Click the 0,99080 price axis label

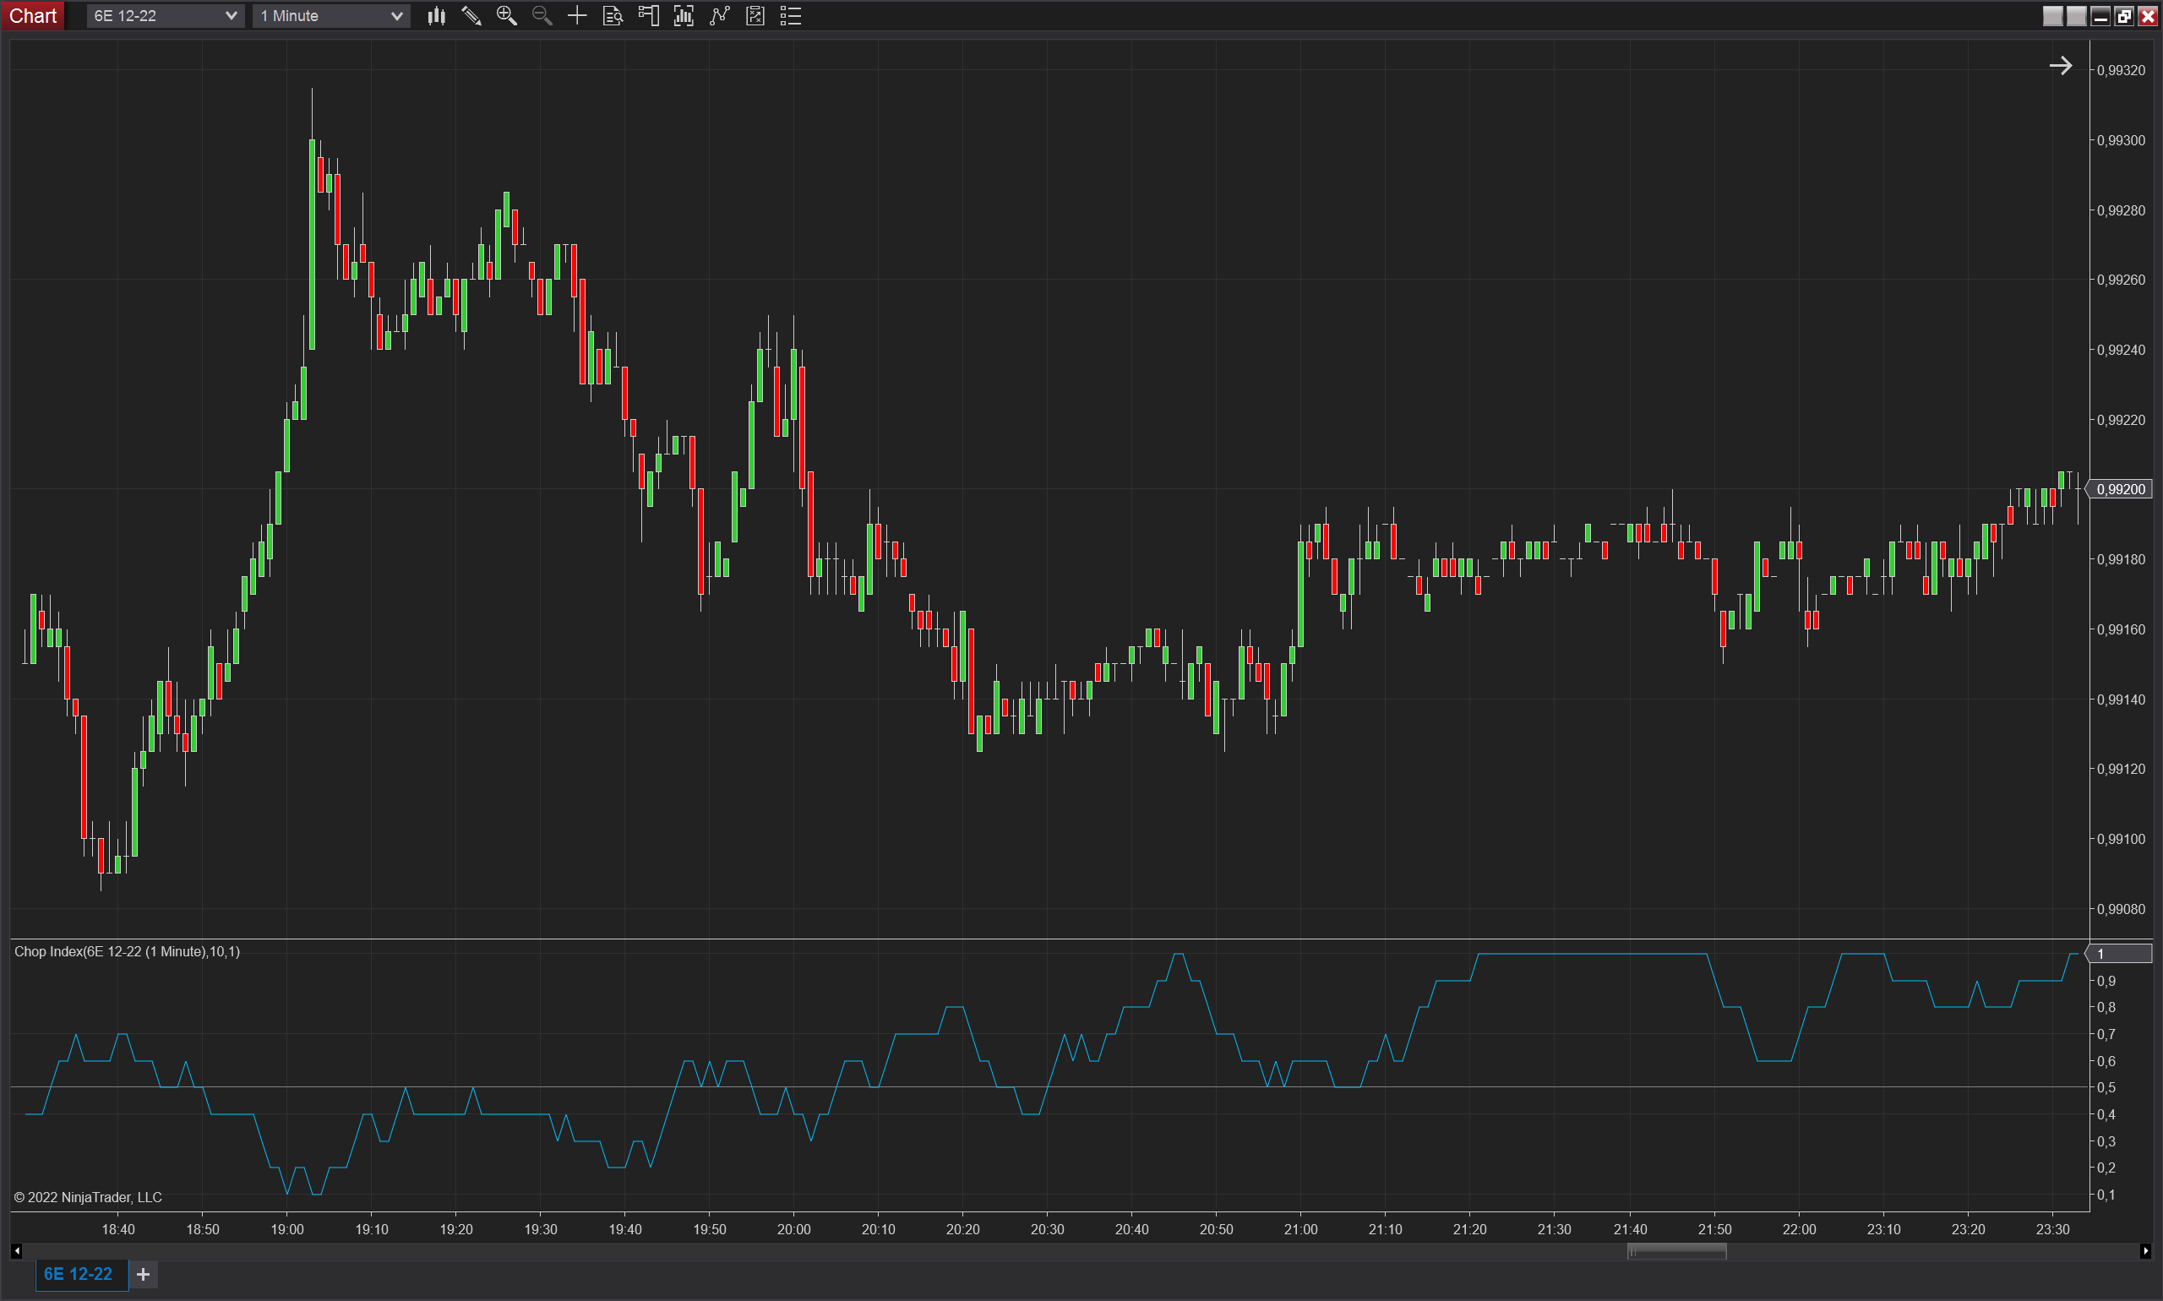click(2121, 909)
